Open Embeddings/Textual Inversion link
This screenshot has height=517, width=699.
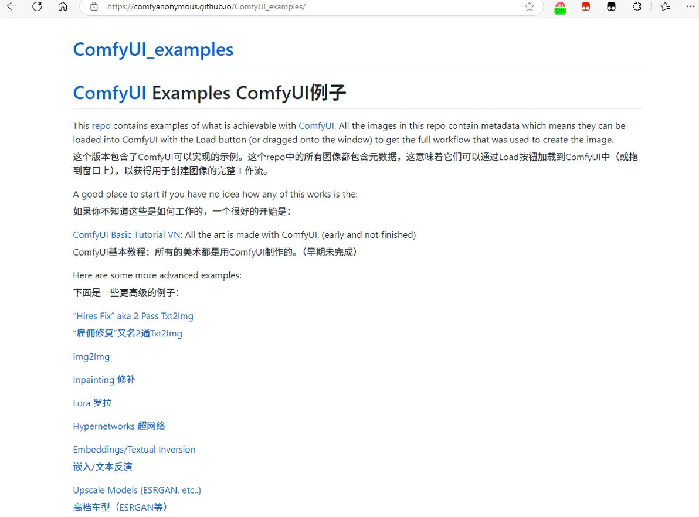[x=134, y=449]
